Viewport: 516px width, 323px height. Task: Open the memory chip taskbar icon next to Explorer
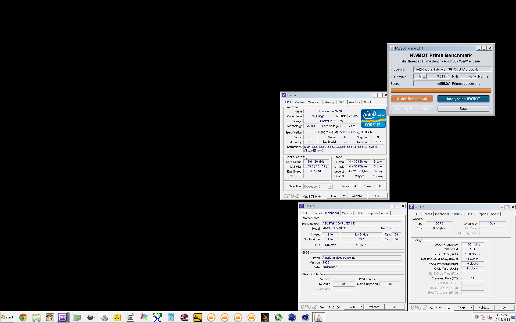coord(50,318)
